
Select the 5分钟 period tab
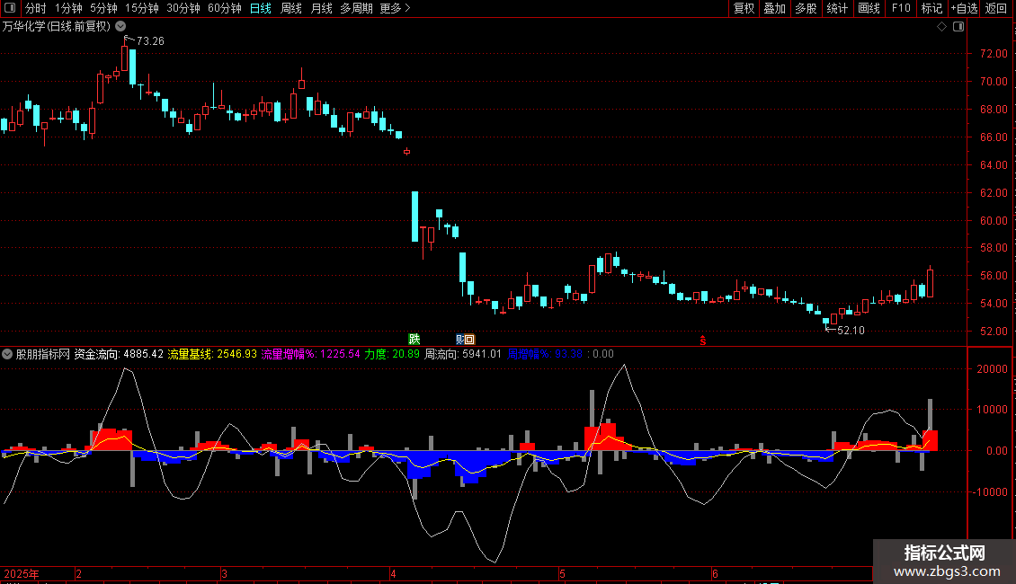pos(103,8)
